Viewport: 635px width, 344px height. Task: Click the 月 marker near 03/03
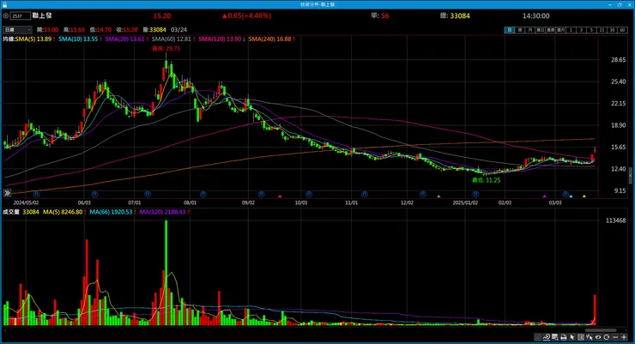pos(565,195)
